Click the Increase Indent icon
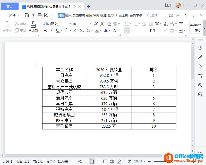 151,24
